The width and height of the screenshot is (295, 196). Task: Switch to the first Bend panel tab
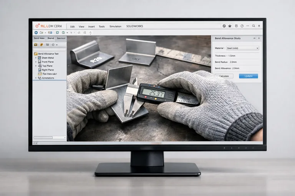pos(39,38)
